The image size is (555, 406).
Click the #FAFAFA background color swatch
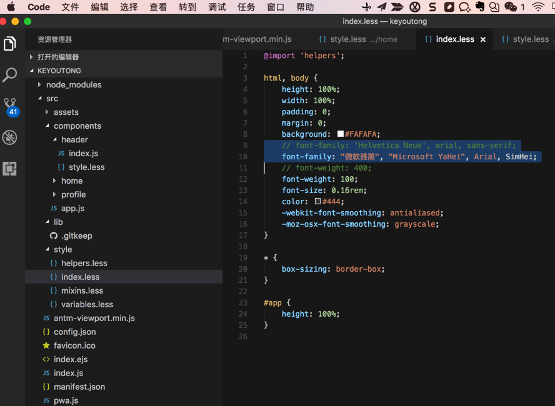tap(341, 134)
